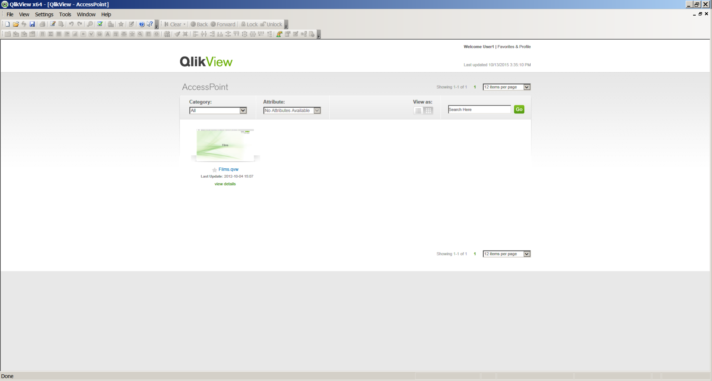Open the top items per page dropdown

(x=507, y=87)
